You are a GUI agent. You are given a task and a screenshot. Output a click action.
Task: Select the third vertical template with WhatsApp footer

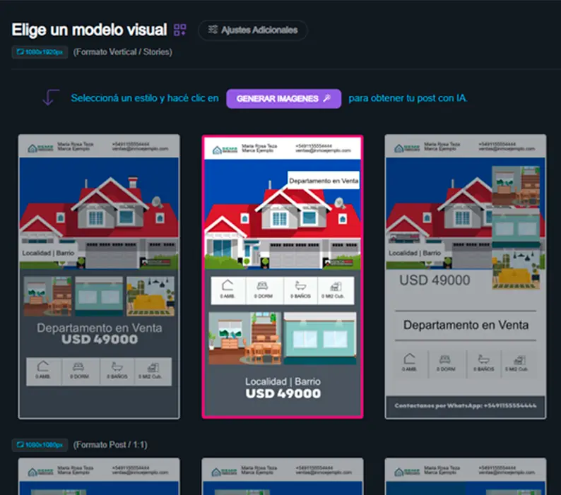click(x=466, y=277)
